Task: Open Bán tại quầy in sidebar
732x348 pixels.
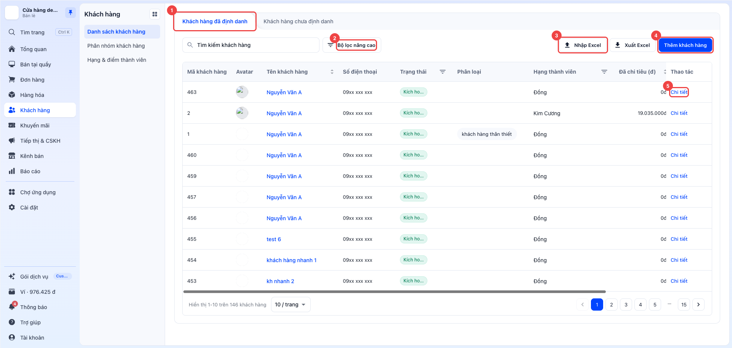Action: pyautogui.click(x=40, y=64)
